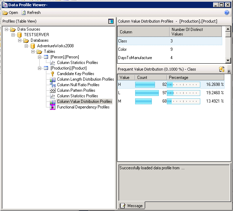Open the Message tab

click(132, 205)
